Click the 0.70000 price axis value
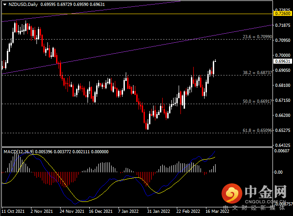293x216 pixels. [283, 55]
